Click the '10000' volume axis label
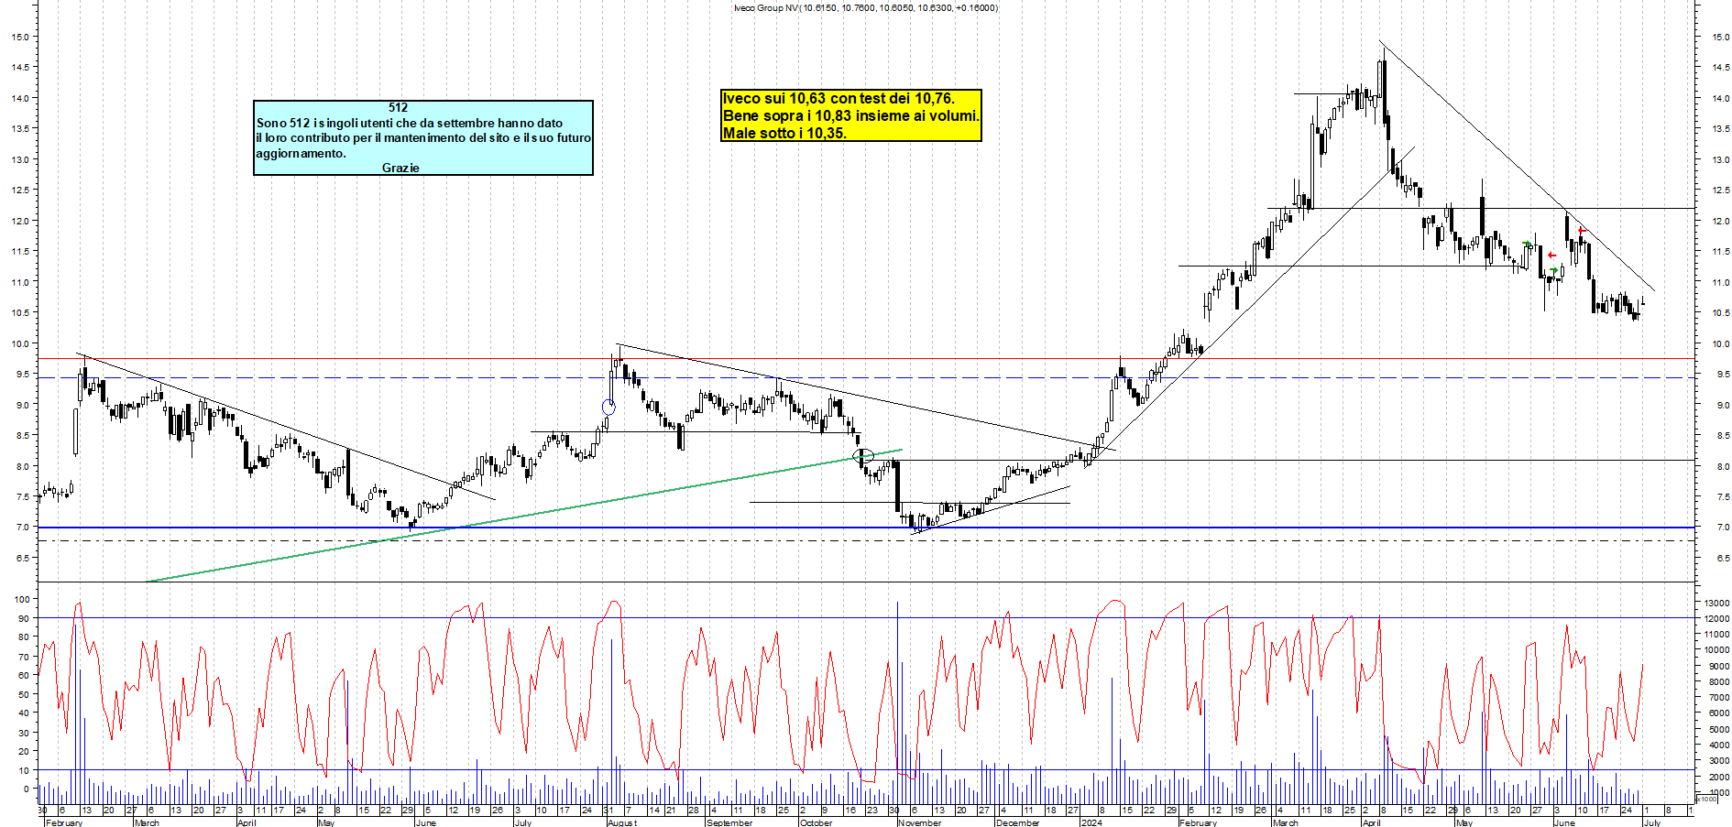This screenshot has height=827, width=1732. pos(1716,650)
